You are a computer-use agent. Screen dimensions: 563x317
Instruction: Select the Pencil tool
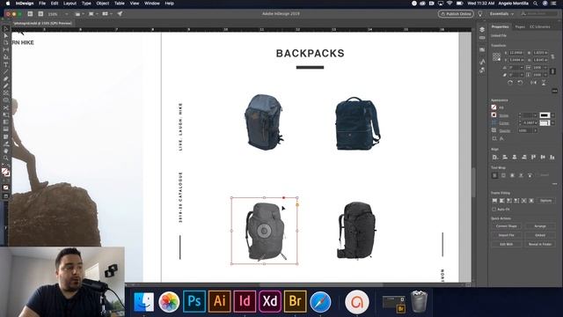point(6,86)
